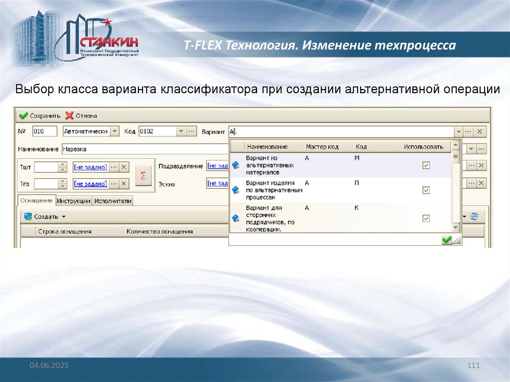Clear Тшт [не задано] with its X button
This screenshot has height=382, width=510.
pos(124,167)
